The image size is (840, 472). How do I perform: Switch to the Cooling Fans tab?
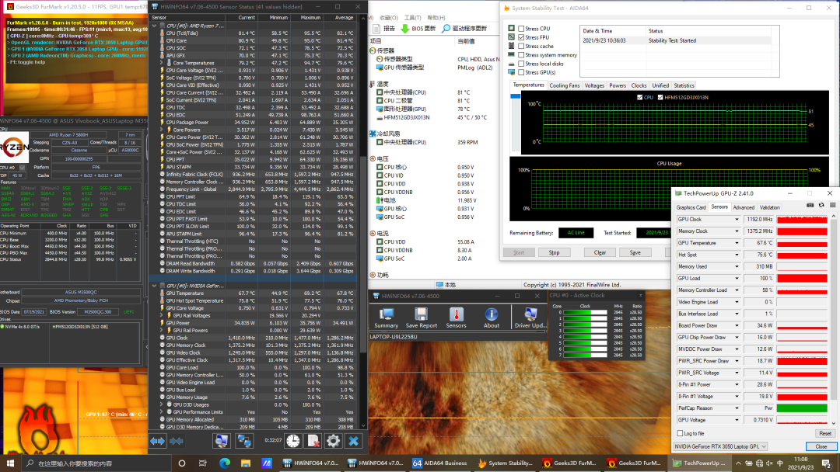pyautogui.click(x=564, y=85)
